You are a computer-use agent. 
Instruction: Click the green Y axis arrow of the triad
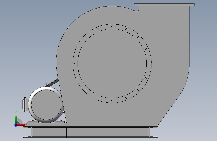16,119
